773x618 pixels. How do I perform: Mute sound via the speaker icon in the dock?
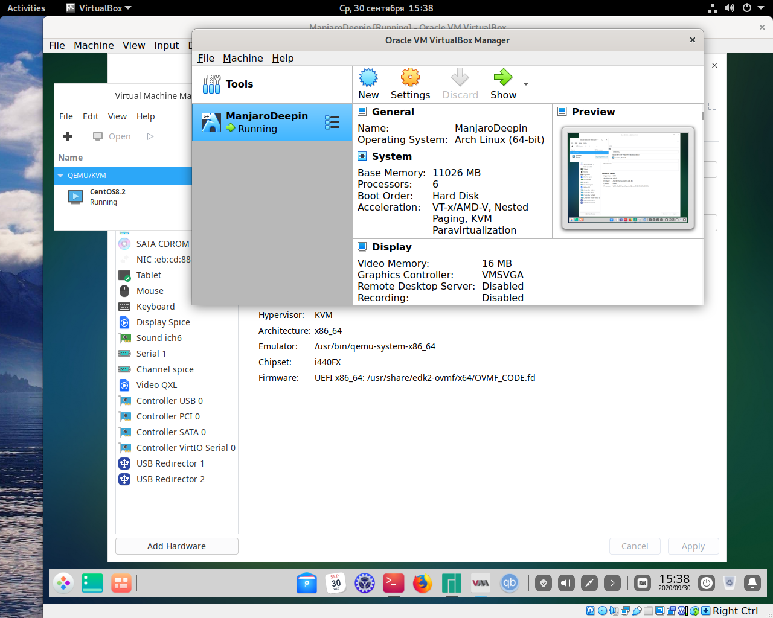(x=565, y=583)
